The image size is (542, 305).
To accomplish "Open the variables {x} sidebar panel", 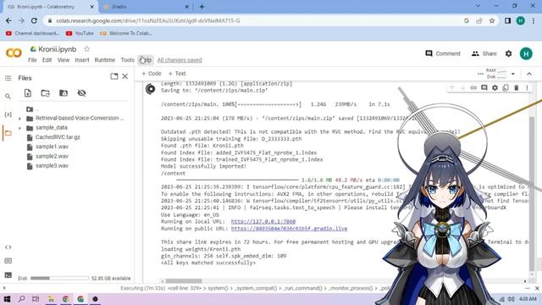I will pyautogui.click(x=8, y=114).
